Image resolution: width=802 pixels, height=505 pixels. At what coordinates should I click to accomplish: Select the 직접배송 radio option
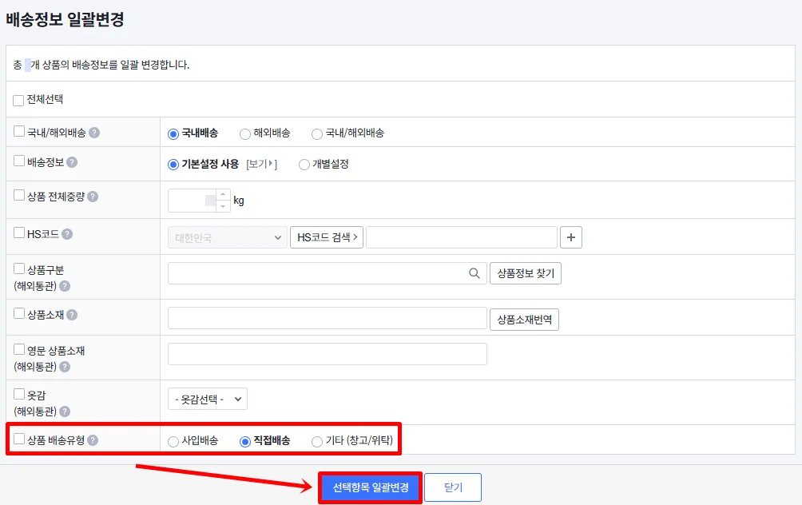[245, 442]
